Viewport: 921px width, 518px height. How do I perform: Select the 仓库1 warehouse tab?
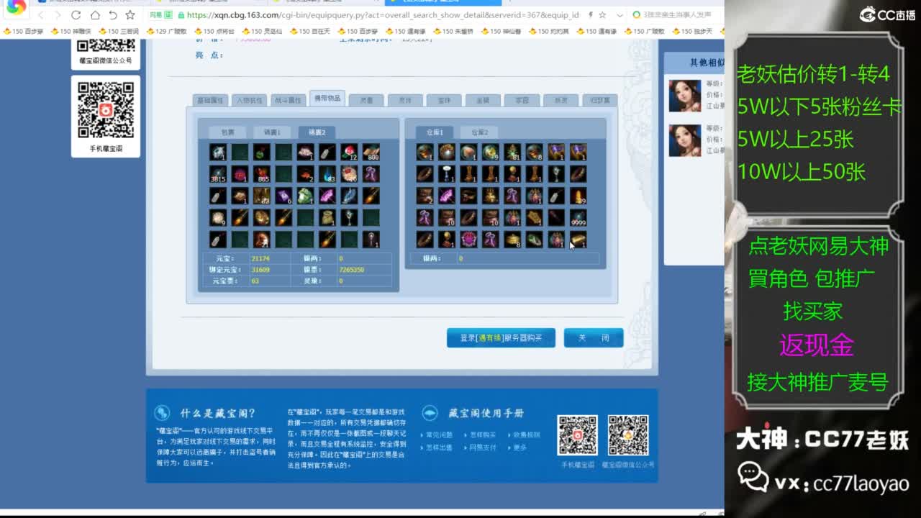[435, 132]
